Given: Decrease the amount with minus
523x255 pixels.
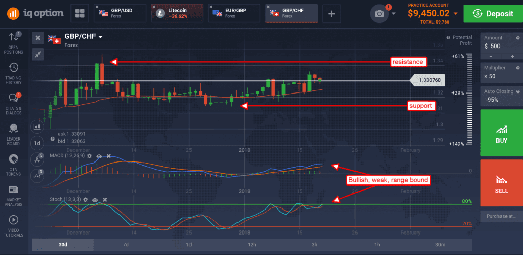Looking at the screenshot, I should pyautogui.click(x=491, y=56).
